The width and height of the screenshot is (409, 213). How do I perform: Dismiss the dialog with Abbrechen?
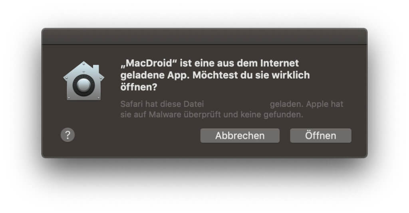tap(240, 136)
